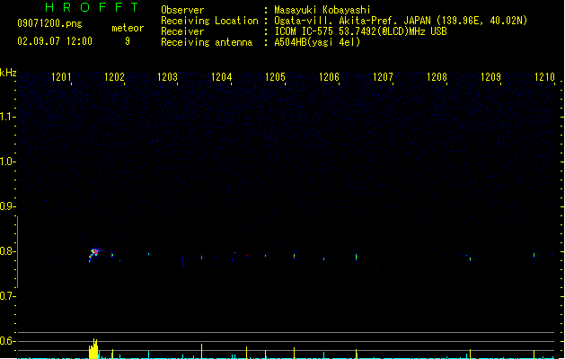The height and width of the screenshot is (359, 565).
Task: Click the meteor count value 9
Action: click(x=128, y=41)
